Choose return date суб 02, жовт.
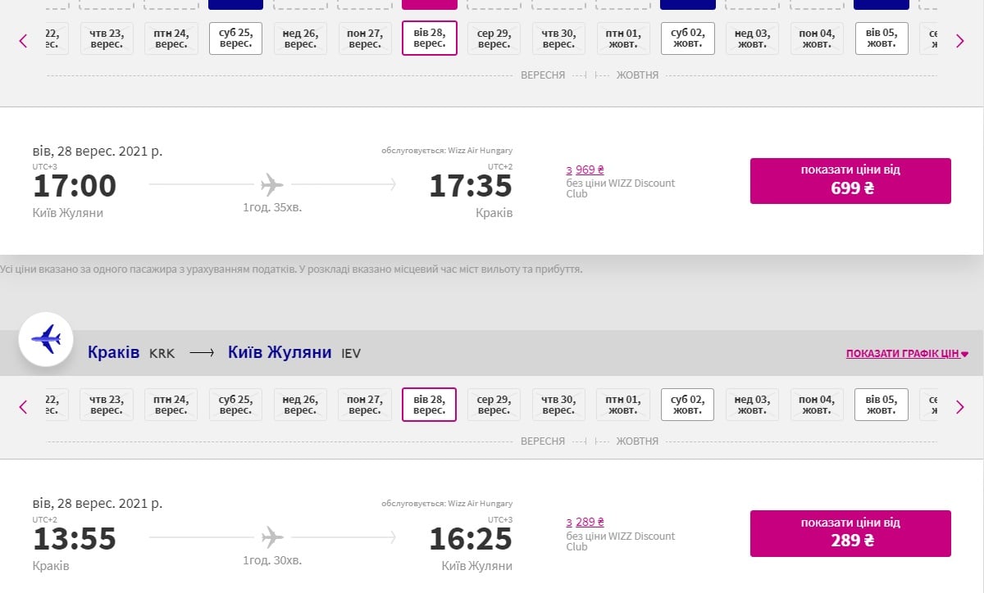The width and height of the screenshot is (984, 593). (x=687, y=405)
